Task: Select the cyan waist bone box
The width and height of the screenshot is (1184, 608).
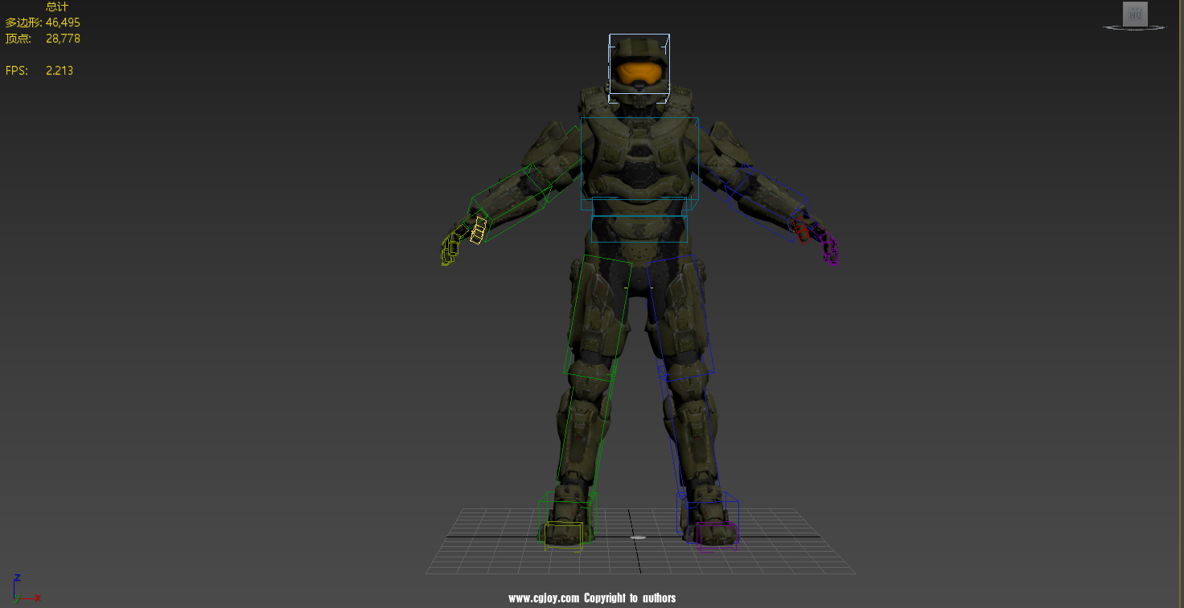Action: pyautogui.click(x=639, y=228)
